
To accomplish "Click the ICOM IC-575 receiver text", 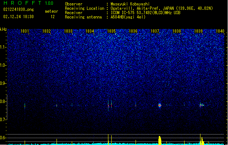I will [x=145, y=13].
